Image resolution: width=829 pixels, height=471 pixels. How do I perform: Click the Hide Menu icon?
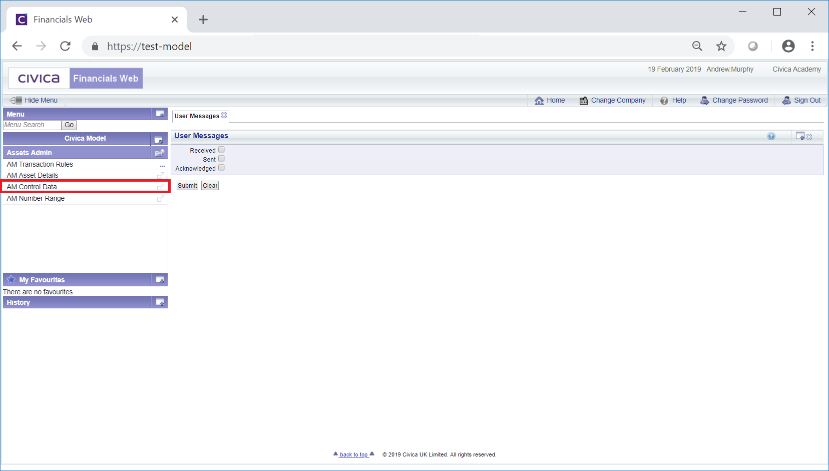click(16, 100)
